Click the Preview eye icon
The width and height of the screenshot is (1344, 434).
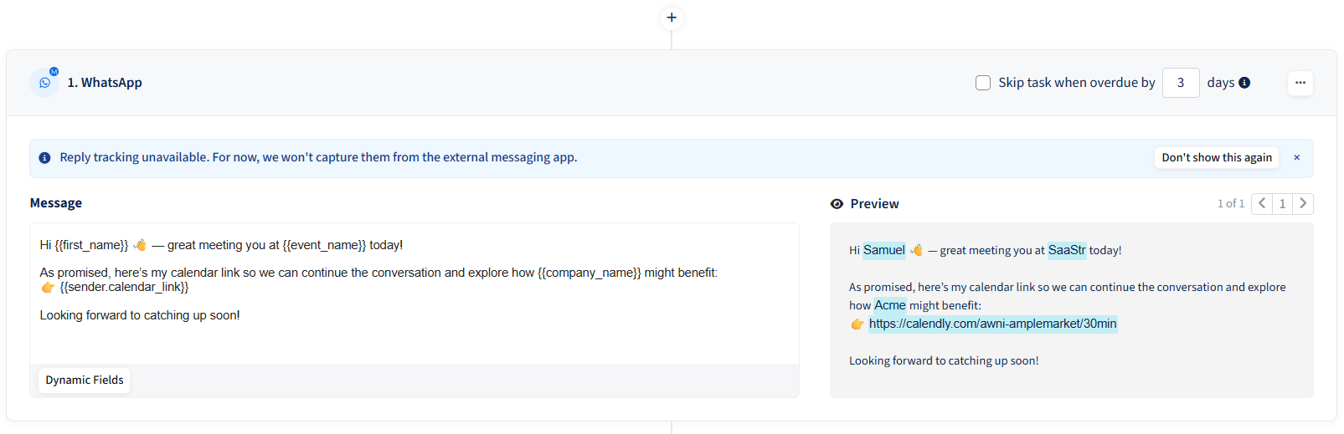(837, 204)
